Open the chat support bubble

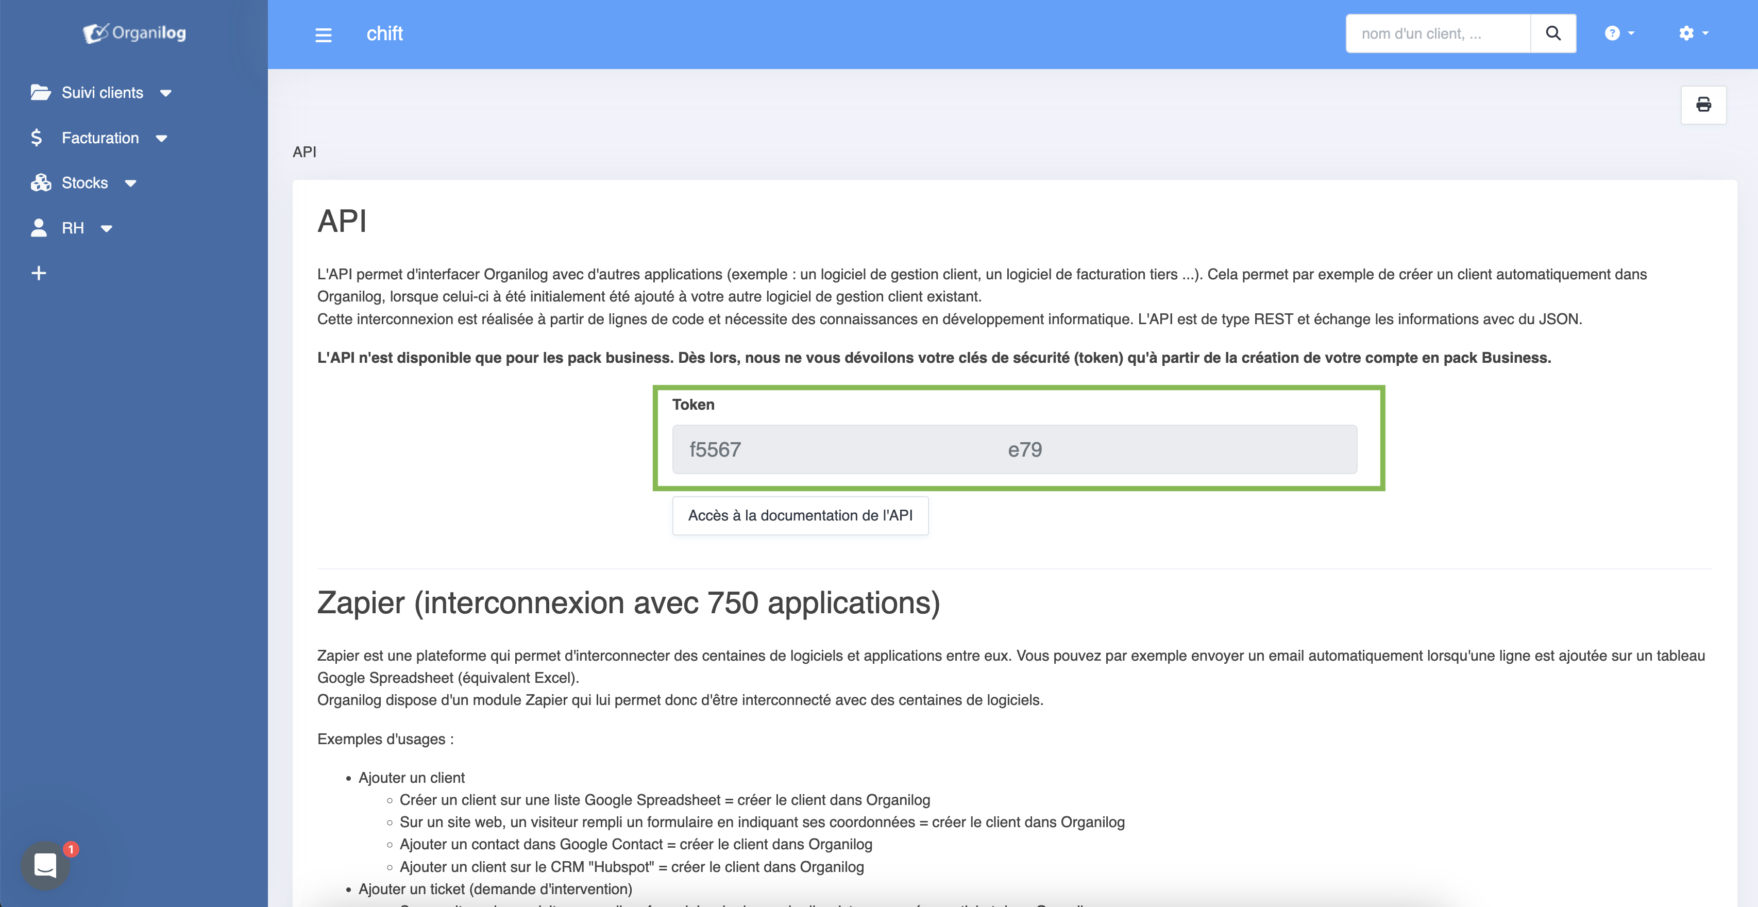click(45, 865)
